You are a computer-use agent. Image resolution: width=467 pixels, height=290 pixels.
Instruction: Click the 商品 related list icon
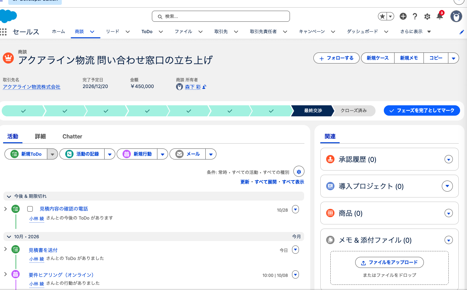pyautogui.click(x=330, y=213)
